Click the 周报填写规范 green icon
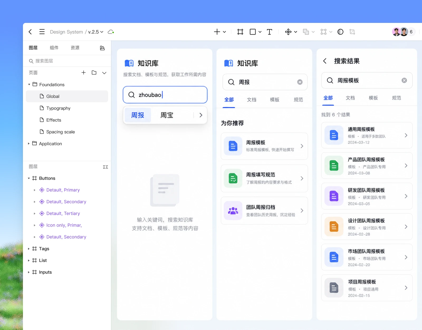Image resolution: width=422 pixels, height=330 pixels. coord(233,178)
